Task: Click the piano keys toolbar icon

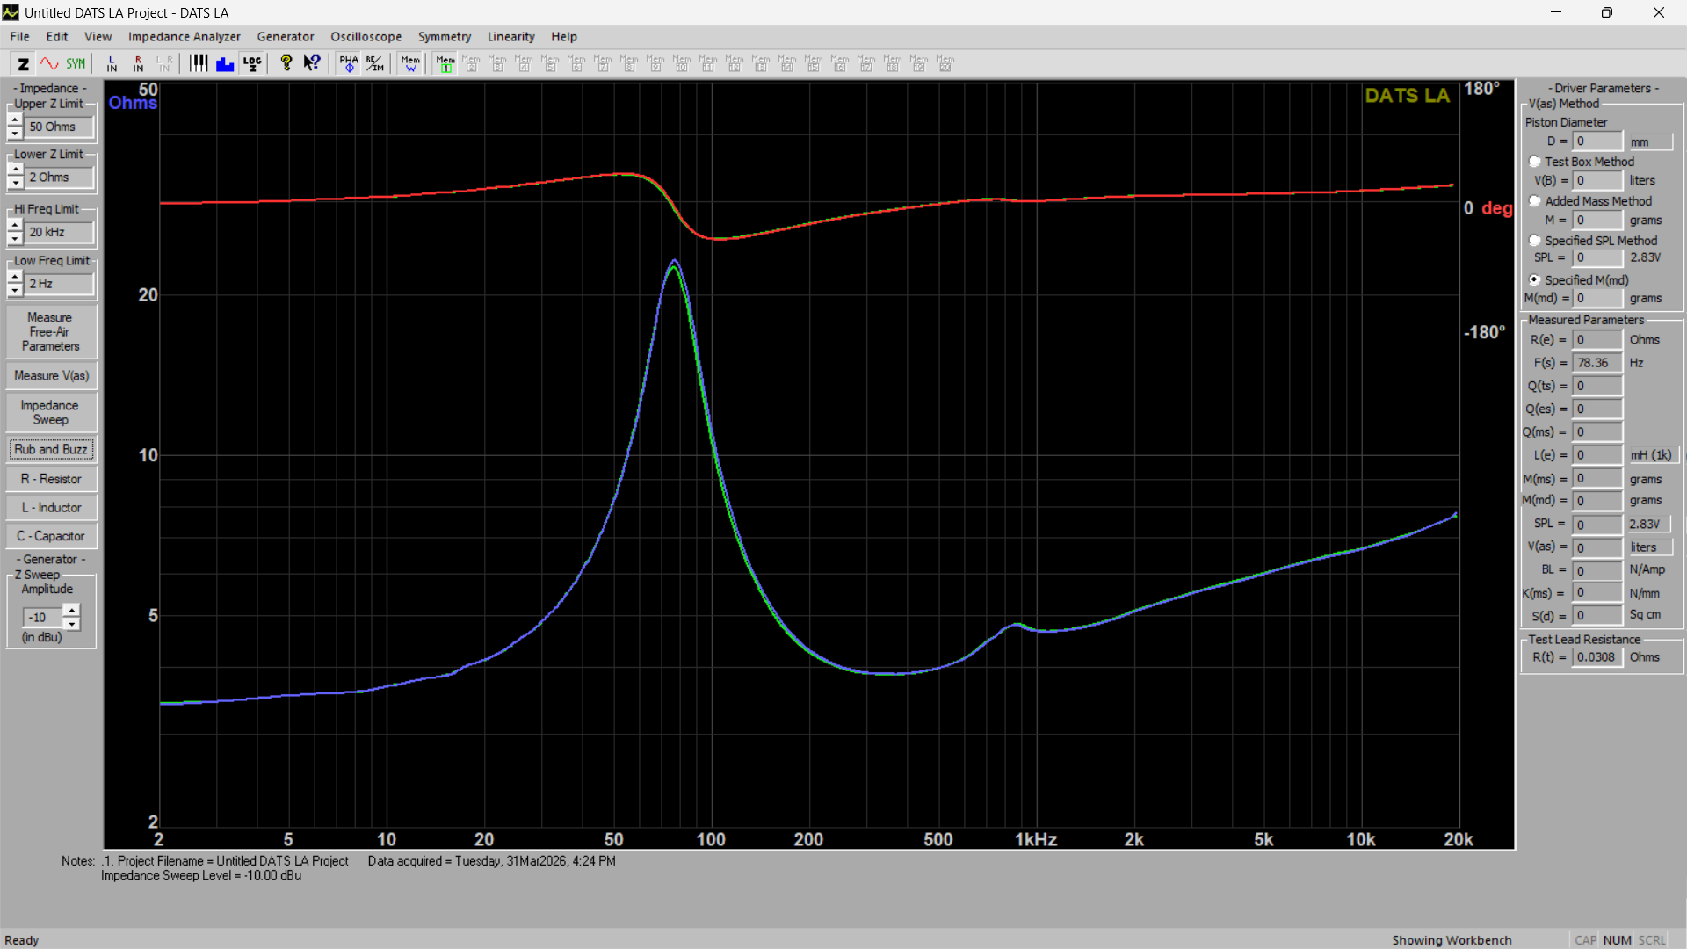Action: coord(199,63)
